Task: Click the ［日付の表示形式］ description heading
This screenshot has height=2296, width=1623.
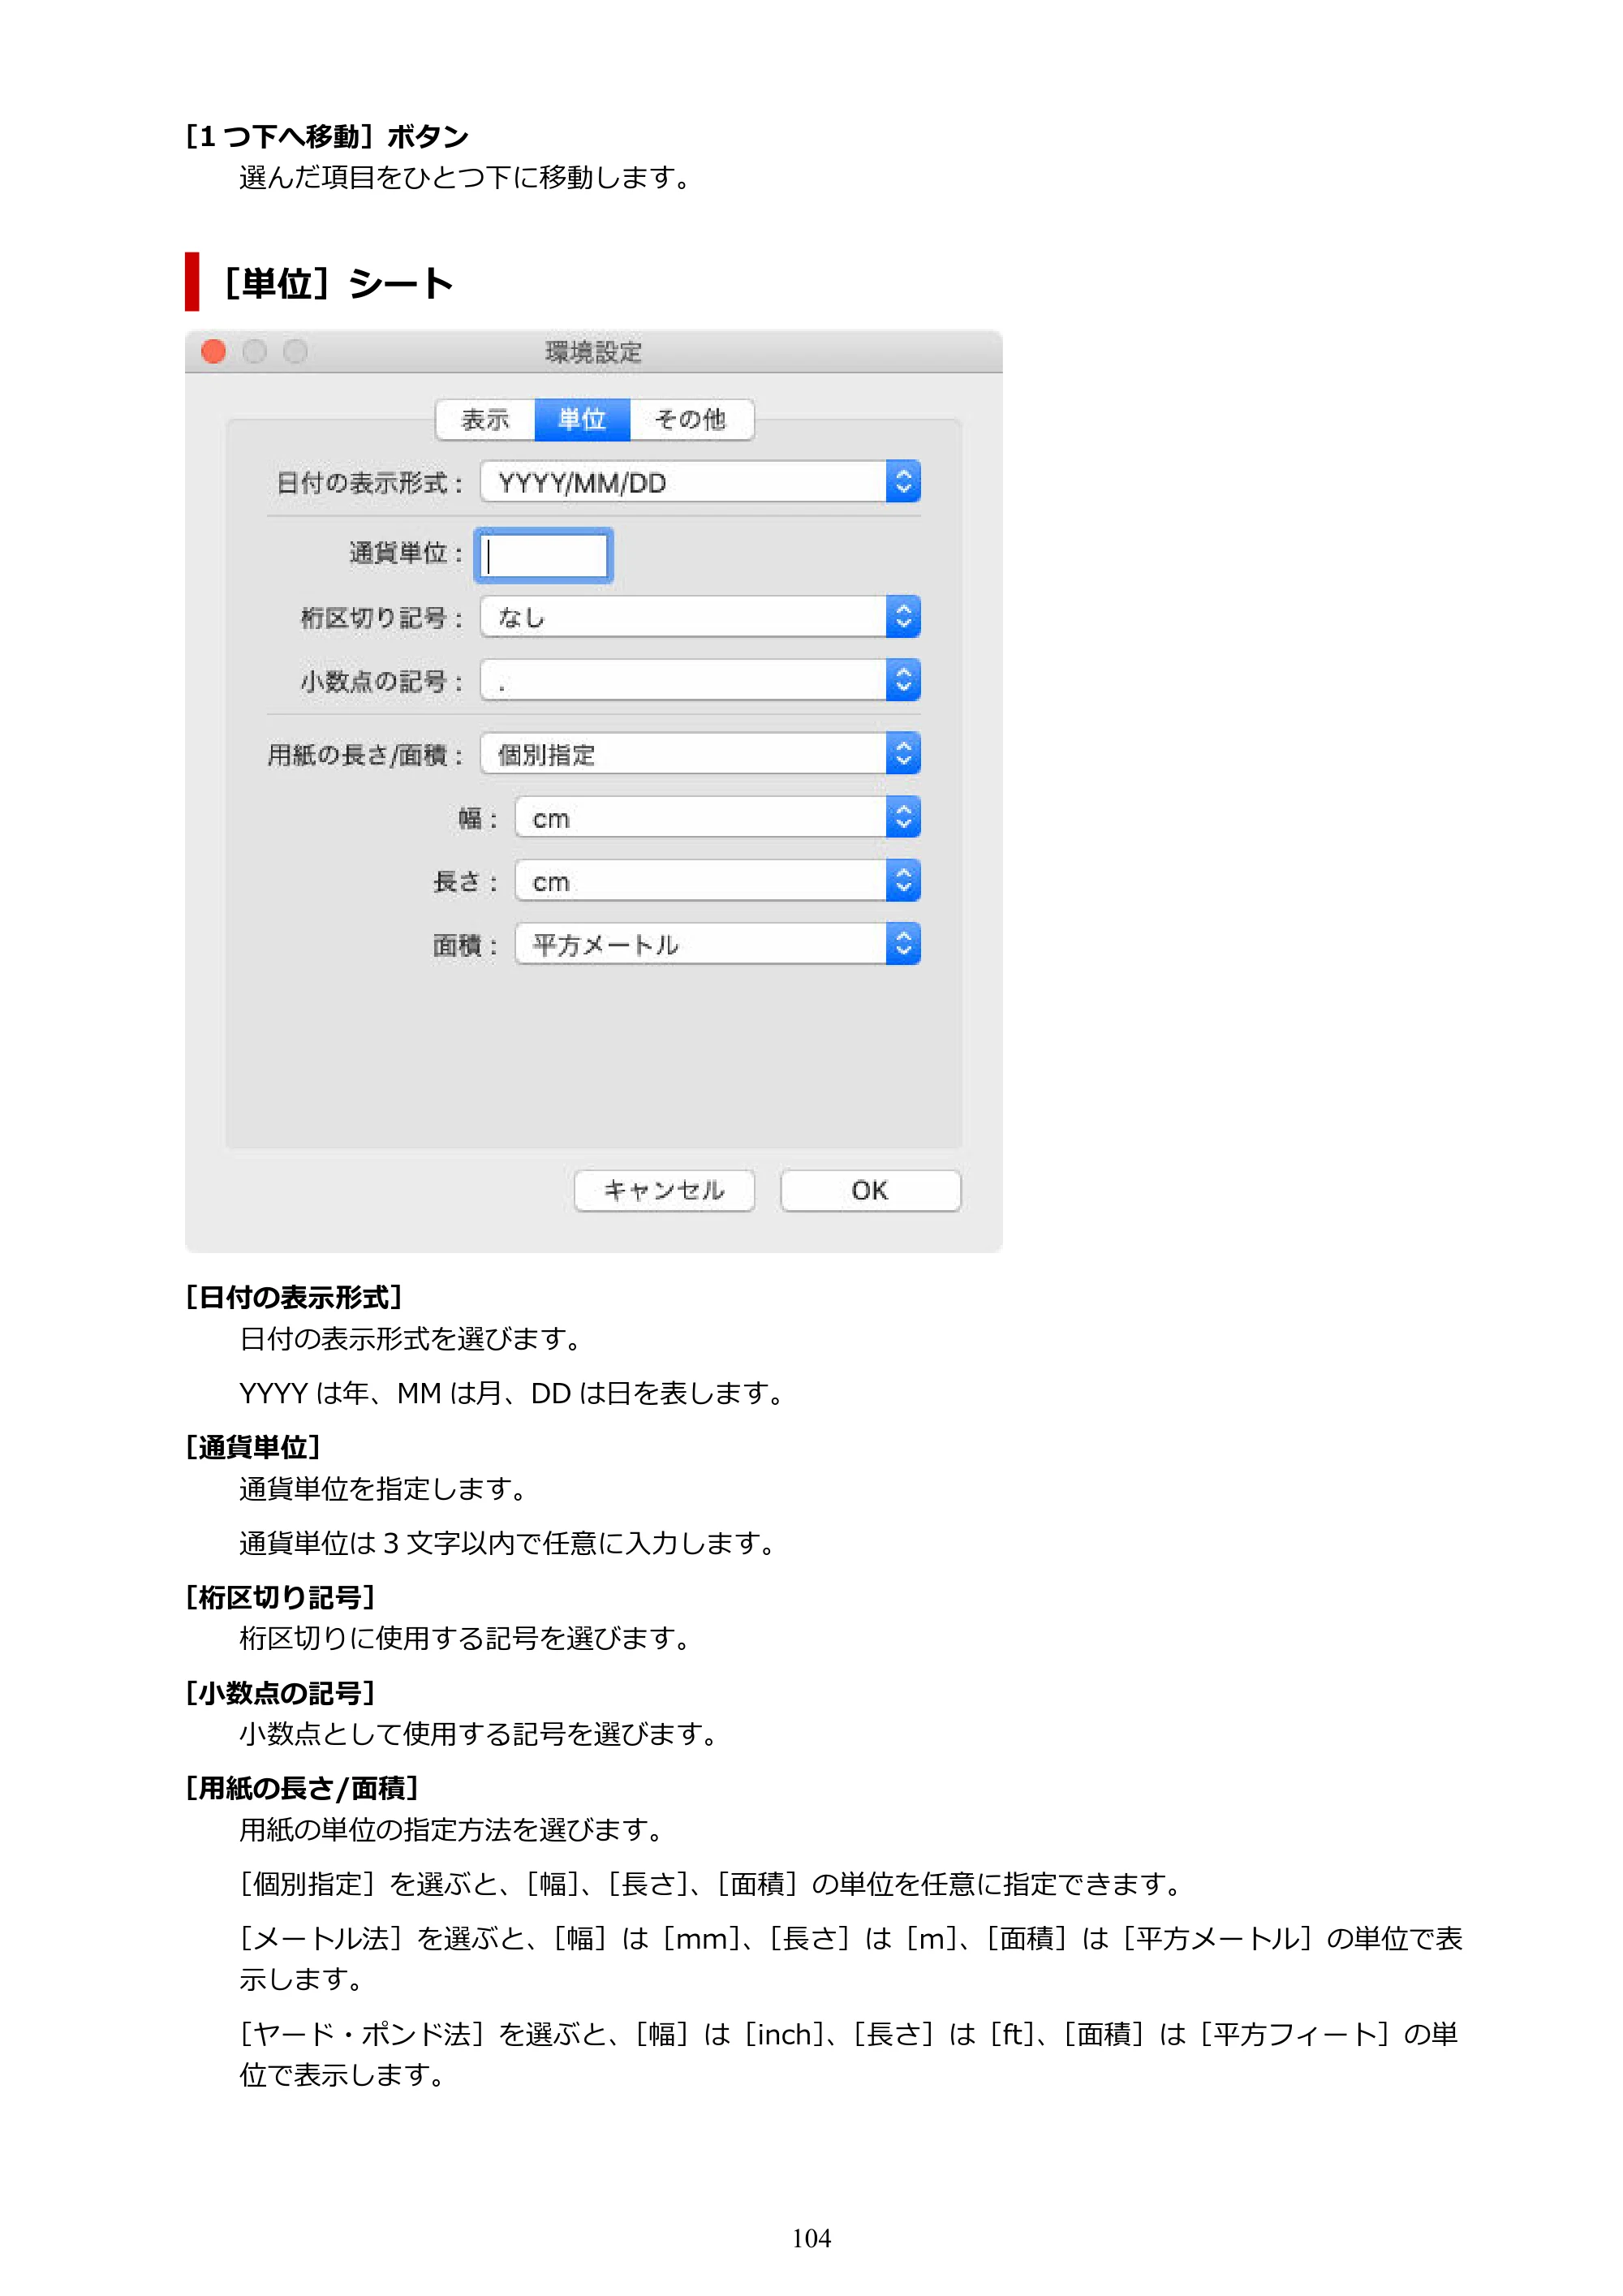Action: 294,1297
